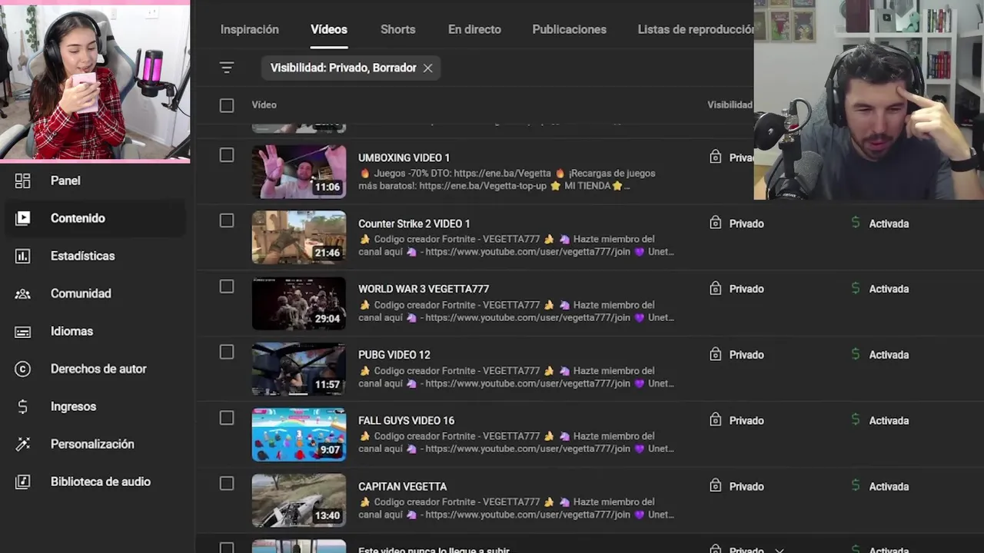Click the Vídeo column header
Viewport: 984px width, 553px height.
[x=264, y=105]
